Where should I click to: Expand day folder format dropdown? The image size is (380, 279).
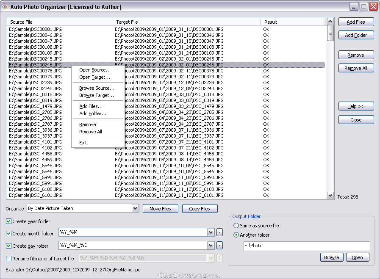click(x=211, y=246)
